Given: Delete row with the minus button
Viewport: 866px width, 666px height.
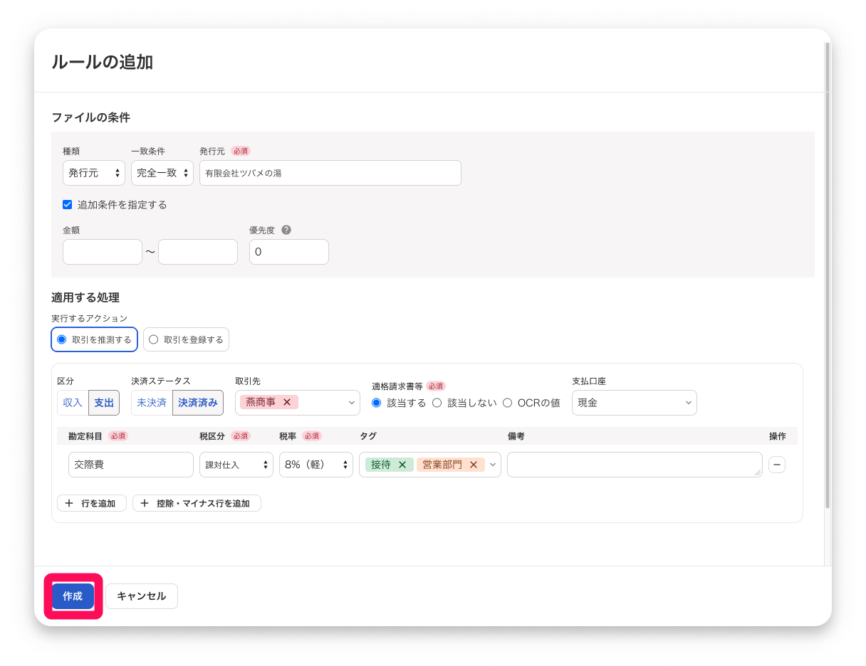Looking at the screenshot, I should pos(777,465).
